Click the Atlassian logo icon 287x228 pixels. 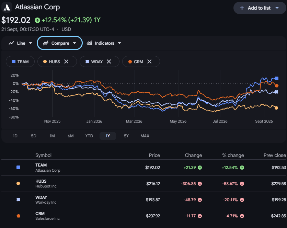[7, 7]
